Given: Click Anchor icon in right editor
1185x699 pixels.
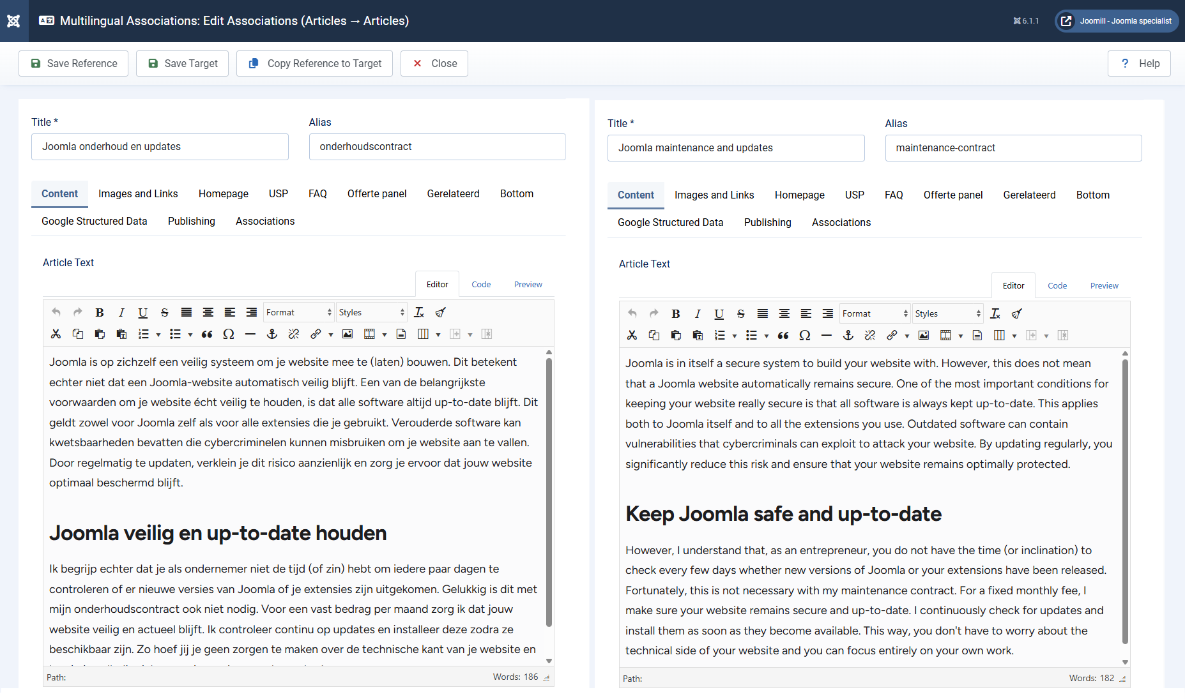Looking at the screenshot, I should coord(848,335).
